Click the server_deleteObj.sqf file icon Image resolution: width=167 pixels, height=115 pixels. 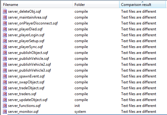5,11
